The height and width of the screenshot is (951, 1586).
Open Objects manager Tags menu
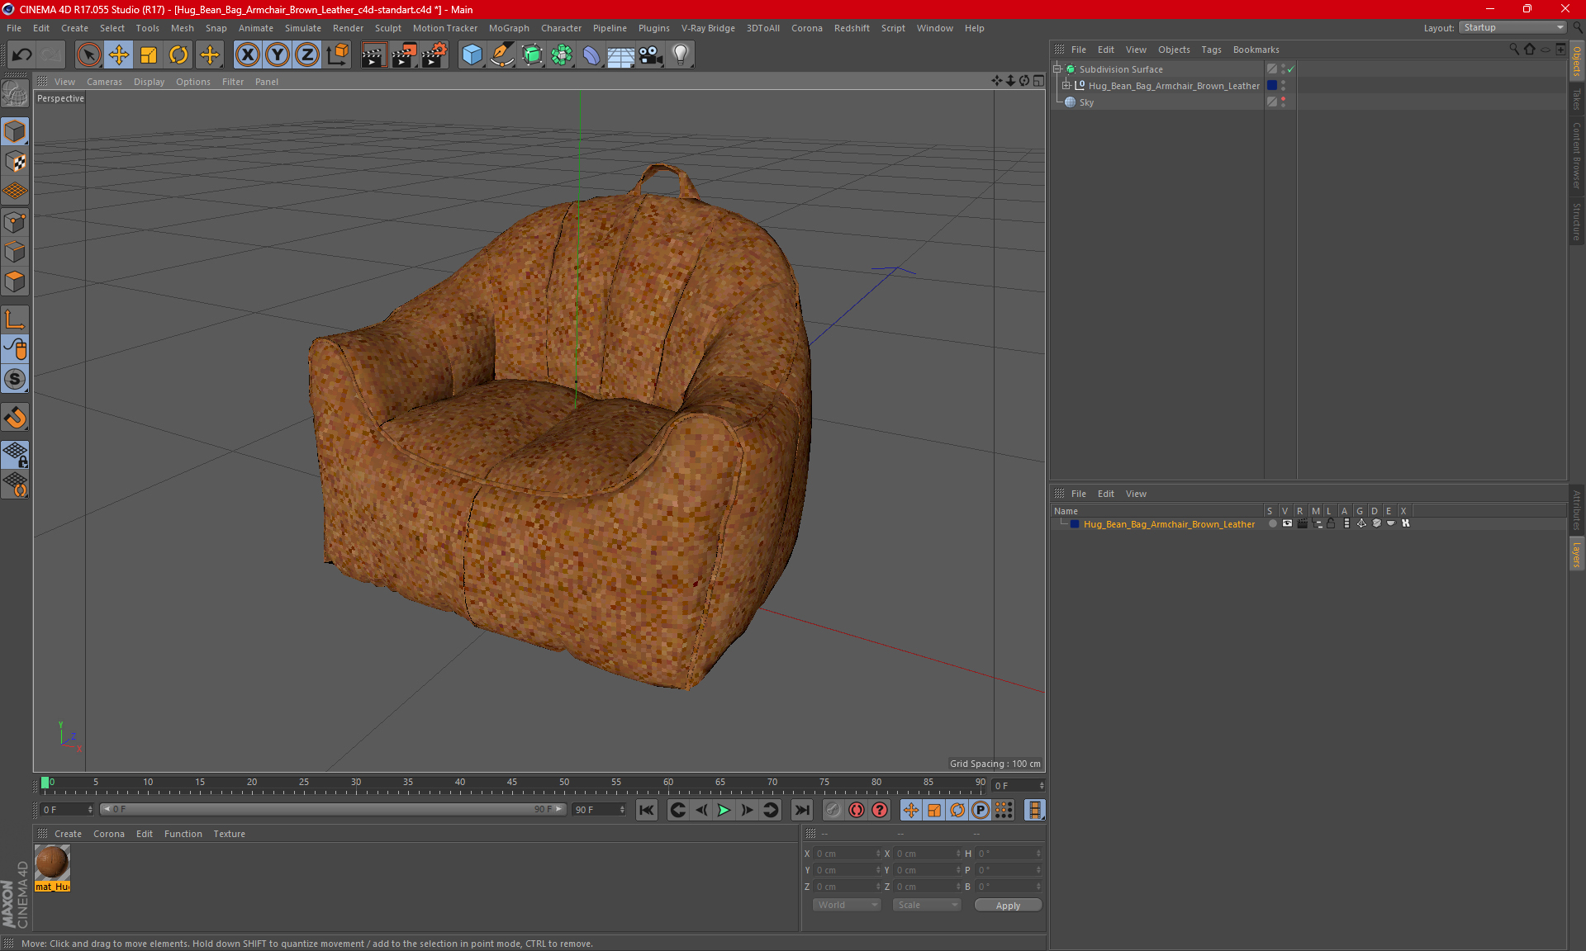coord(1211,50)
